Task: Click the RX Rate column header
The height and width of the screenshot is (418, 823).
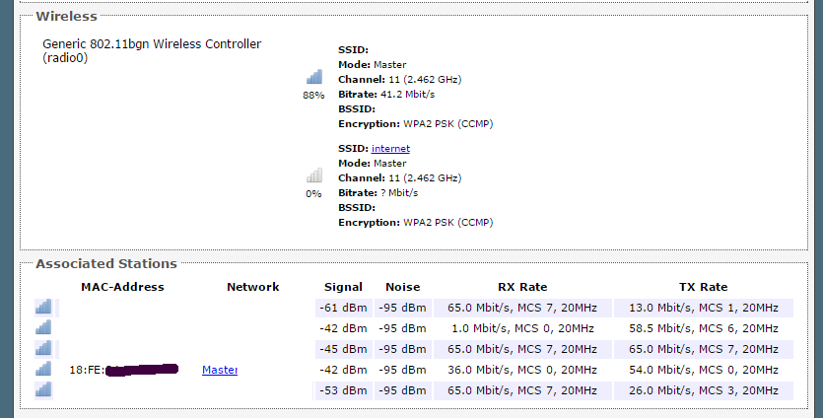Action: [522, 287]
